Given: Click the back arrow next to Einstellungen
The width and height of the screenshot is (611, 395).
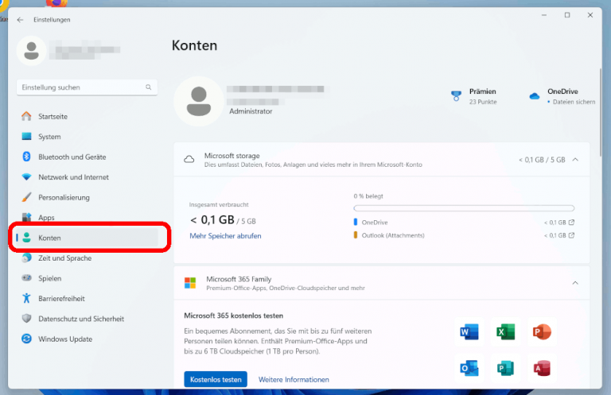Looking at the screenshot, I should 20,20.
